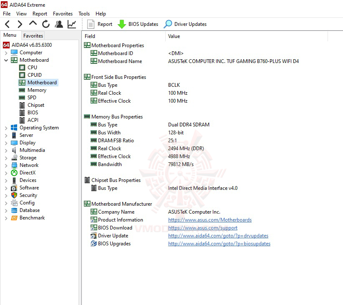Expand the Devices tree node
The width and height of the screenshot is (343, 305).
click(6, 180)
